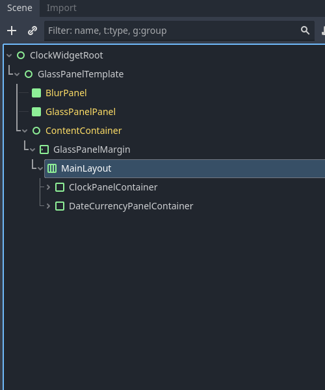Click the BlurPanel green panel icon
Viewport: 325px width, 390px height.
[x=36, y=93]
